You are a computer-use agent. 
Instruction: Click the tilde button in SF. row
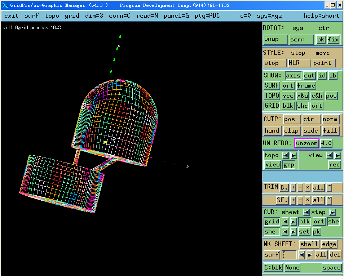[x=329, y=200]
